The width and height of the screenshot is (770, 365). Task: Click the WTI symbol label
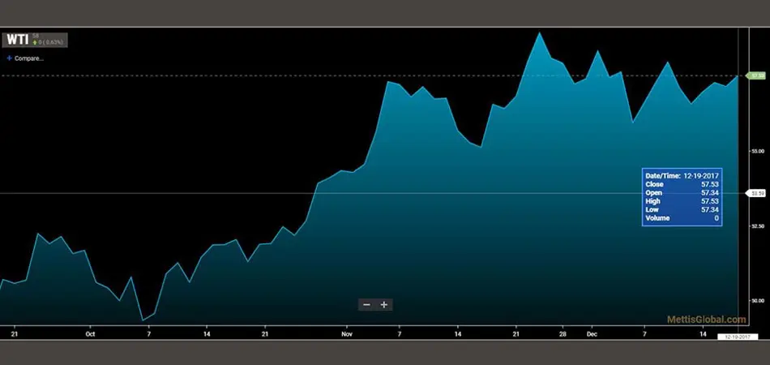pos(18,39)
